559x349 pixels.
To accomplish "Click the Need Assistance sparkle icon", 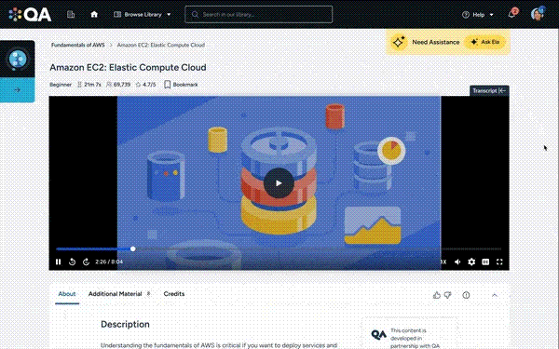I will 399,42.
